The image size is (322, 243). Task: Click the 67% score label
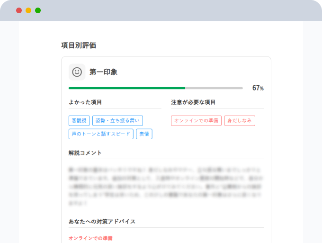click(258, 88)
